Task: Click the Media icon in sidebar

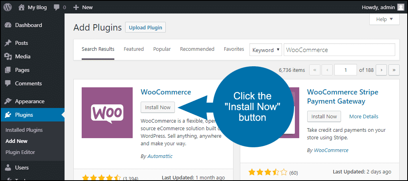Action: click(x=8, y=56)
